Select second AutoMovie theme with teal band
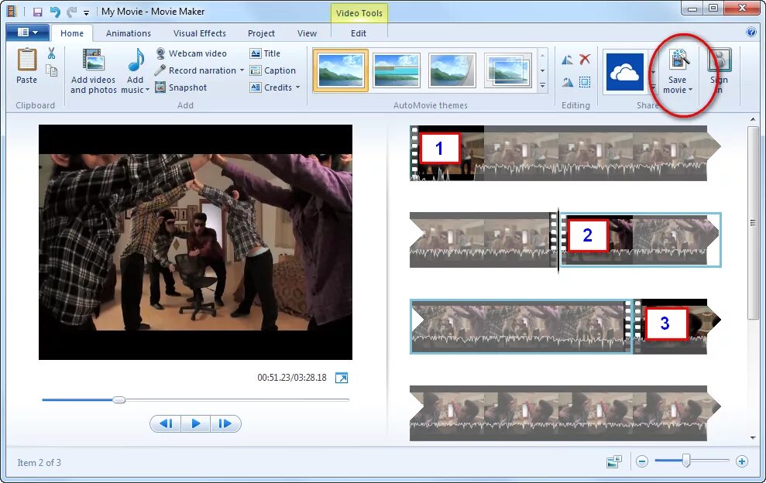766x483 pixels. (x=397, y=70)
